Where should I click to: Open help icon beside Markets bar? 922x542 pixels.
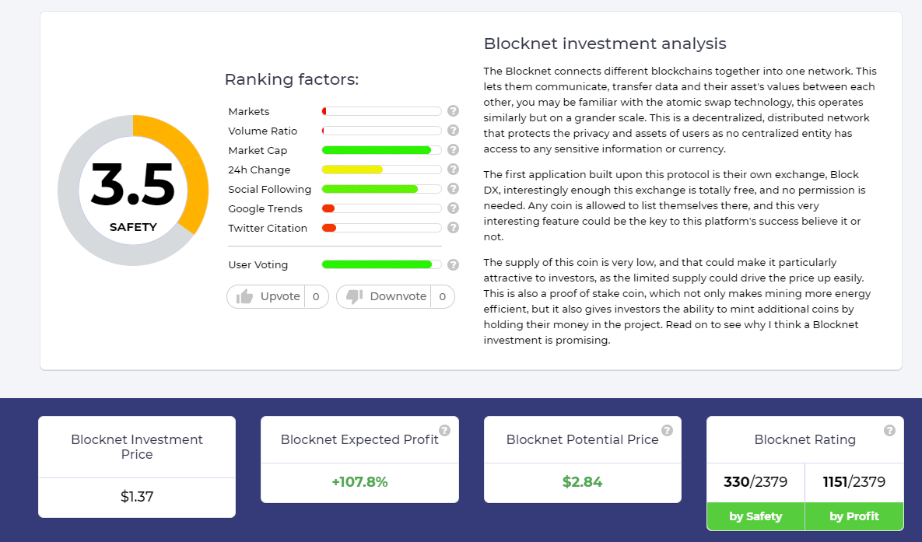tap(453, 111)
